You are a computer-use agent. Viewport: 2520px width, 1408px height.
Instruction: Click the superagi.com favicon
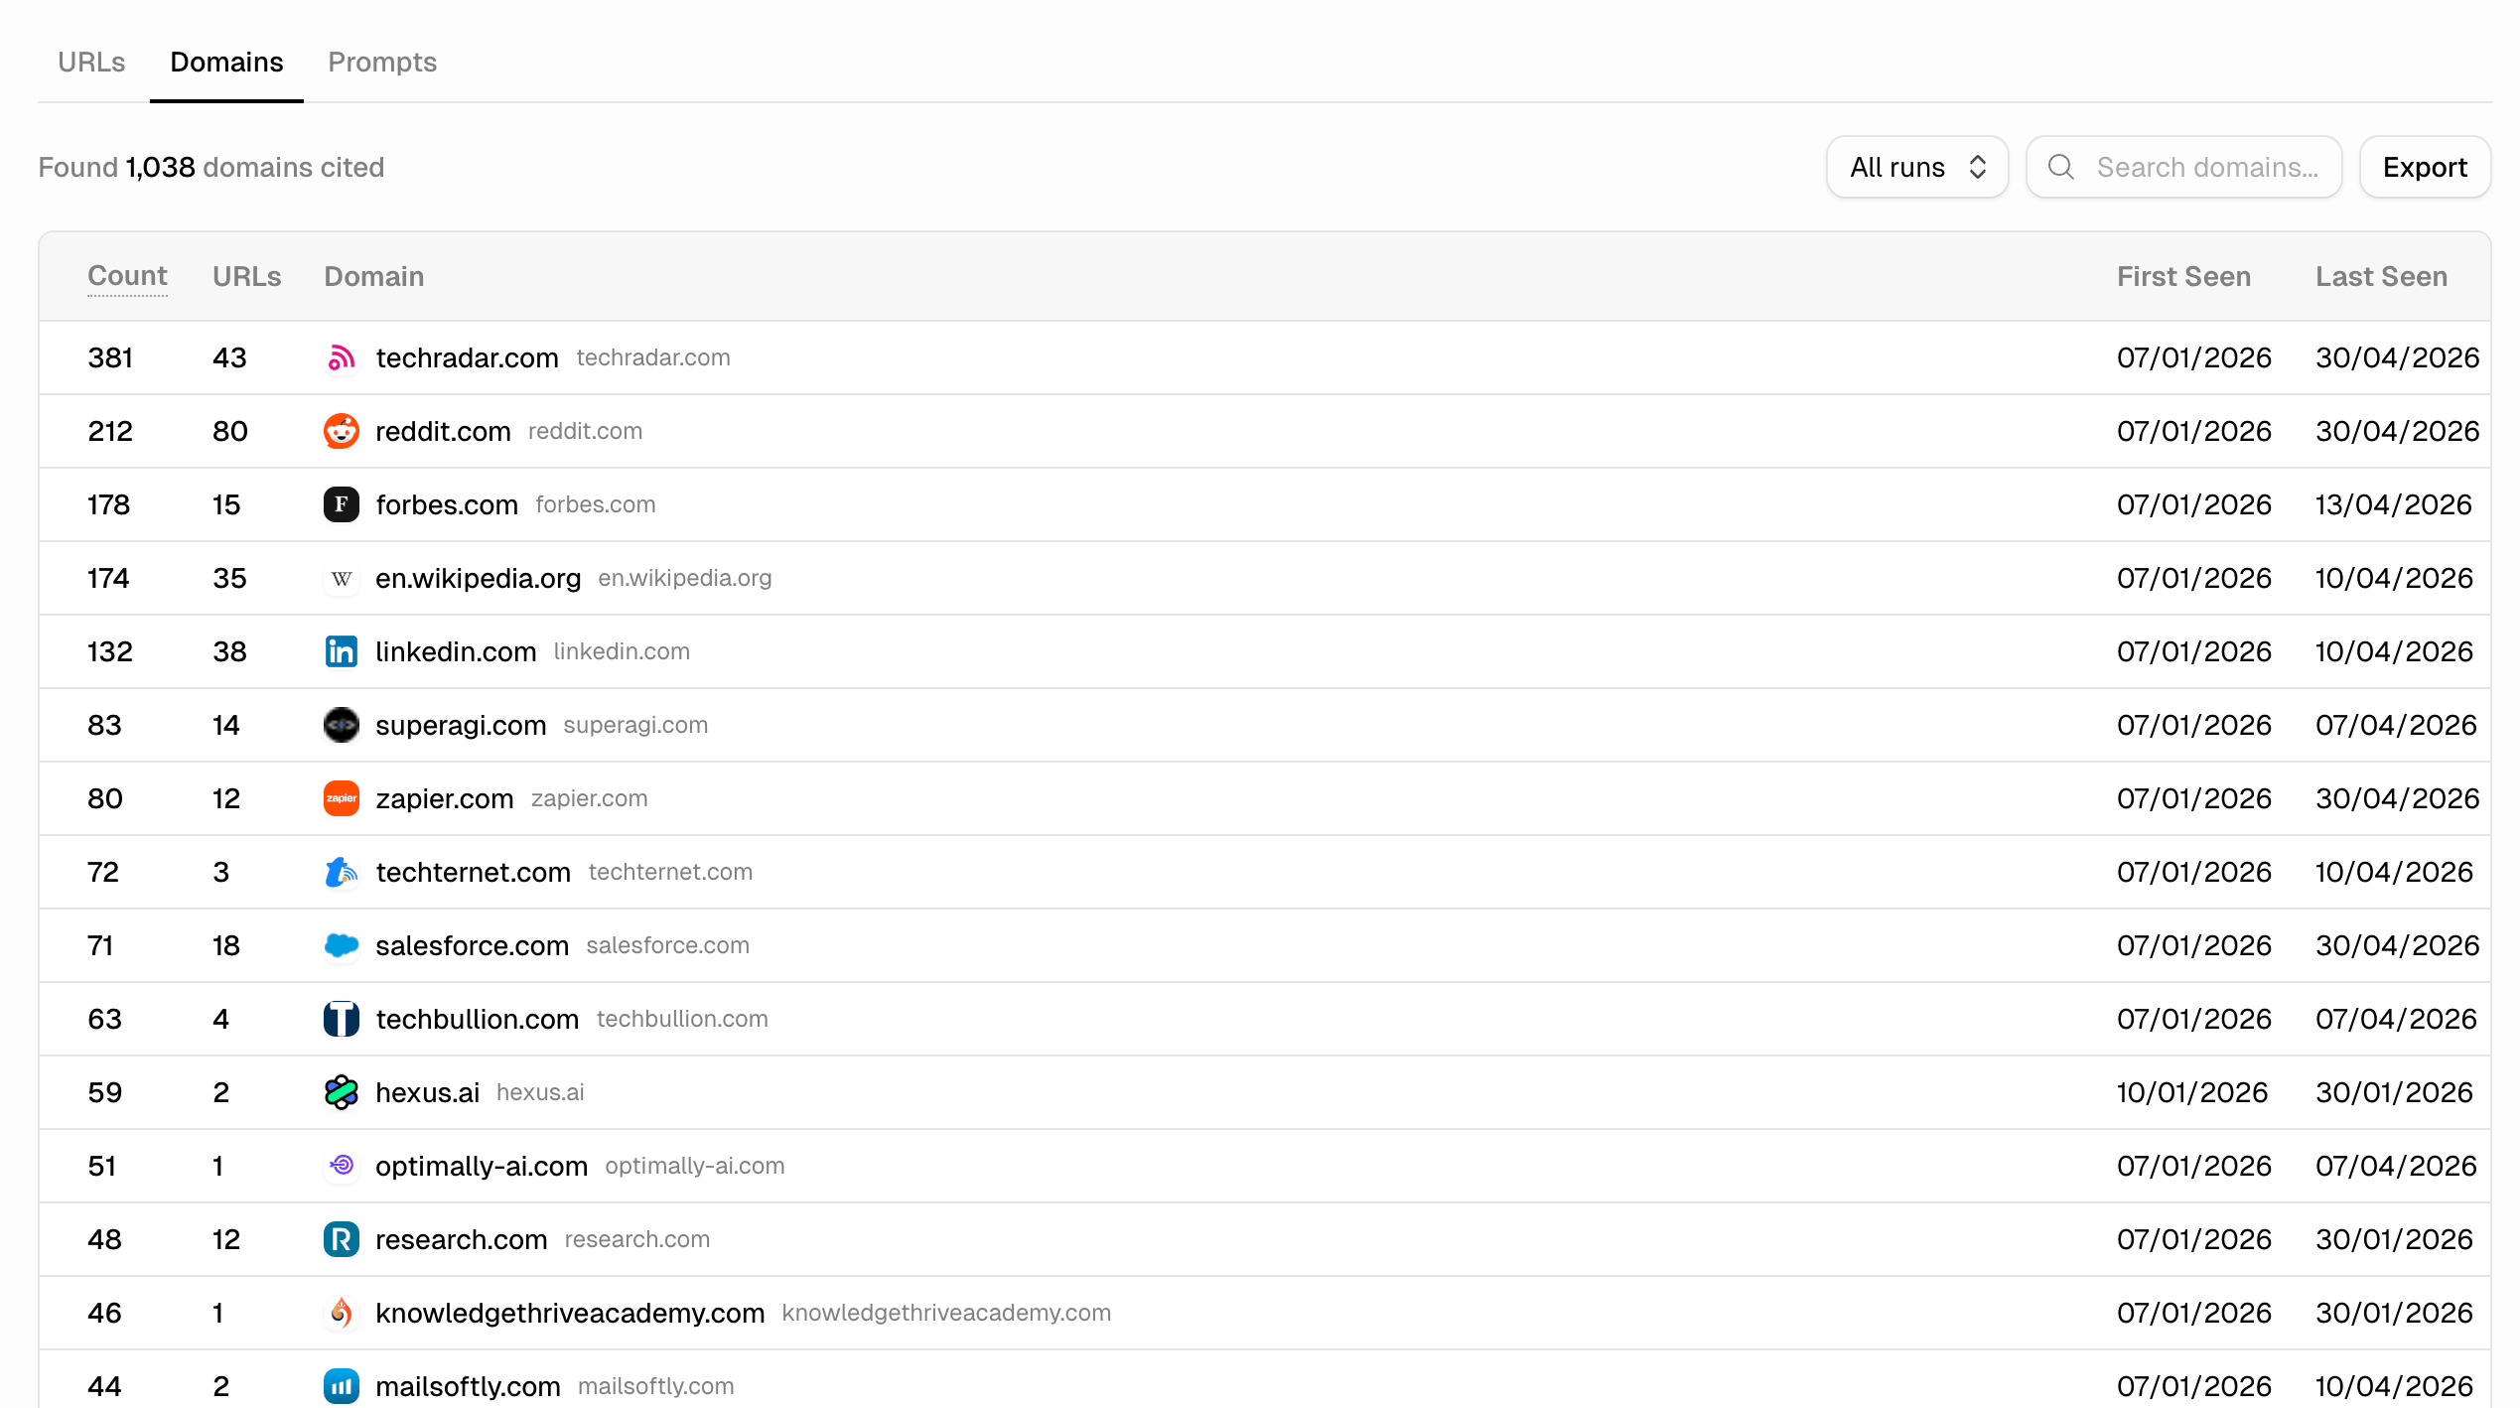[x=341, y=725]
